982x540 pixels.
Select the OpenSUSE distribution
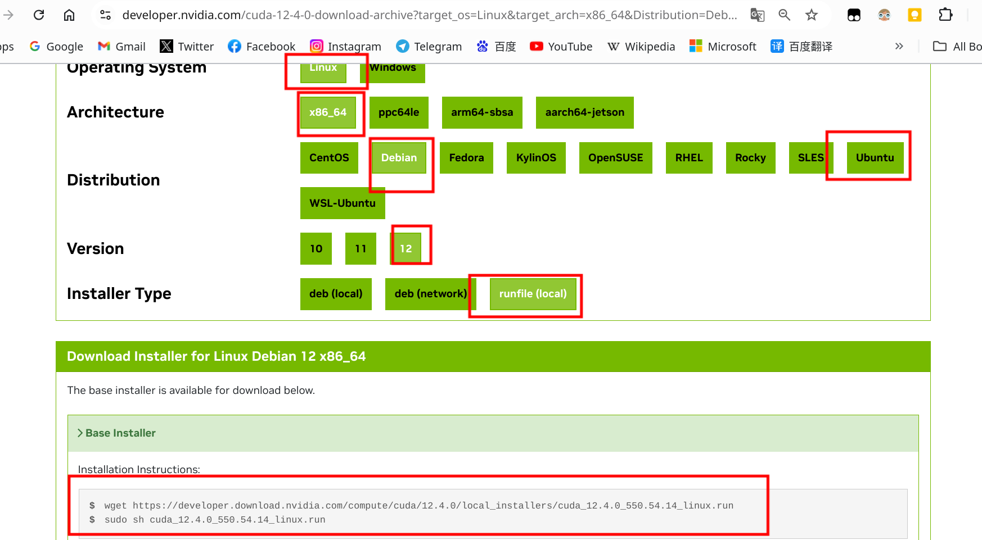pyautogui.click(x=616, y=158)
